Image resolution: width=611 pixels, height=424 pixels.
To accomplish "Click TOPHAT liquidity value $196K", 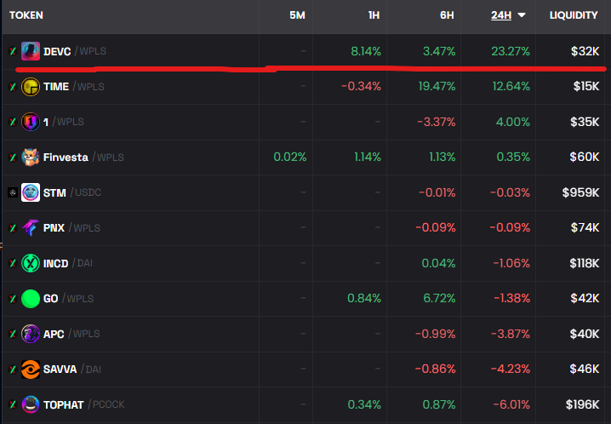I will [x=583, y=404].
